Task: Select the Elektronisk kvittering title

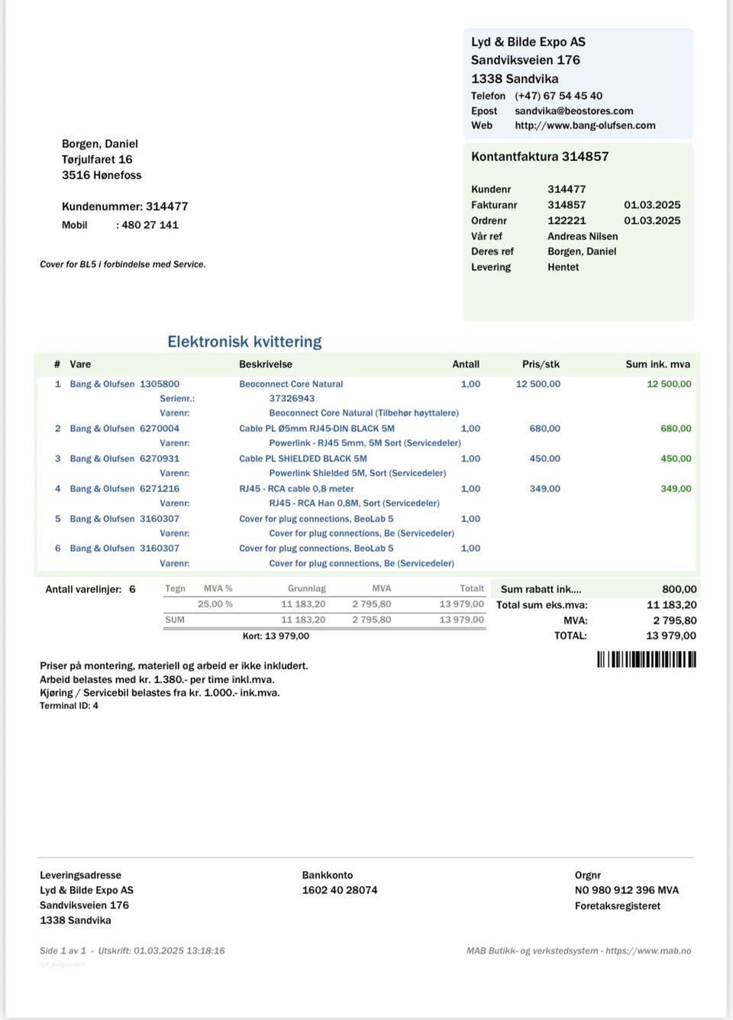Action: pos(244,342)
